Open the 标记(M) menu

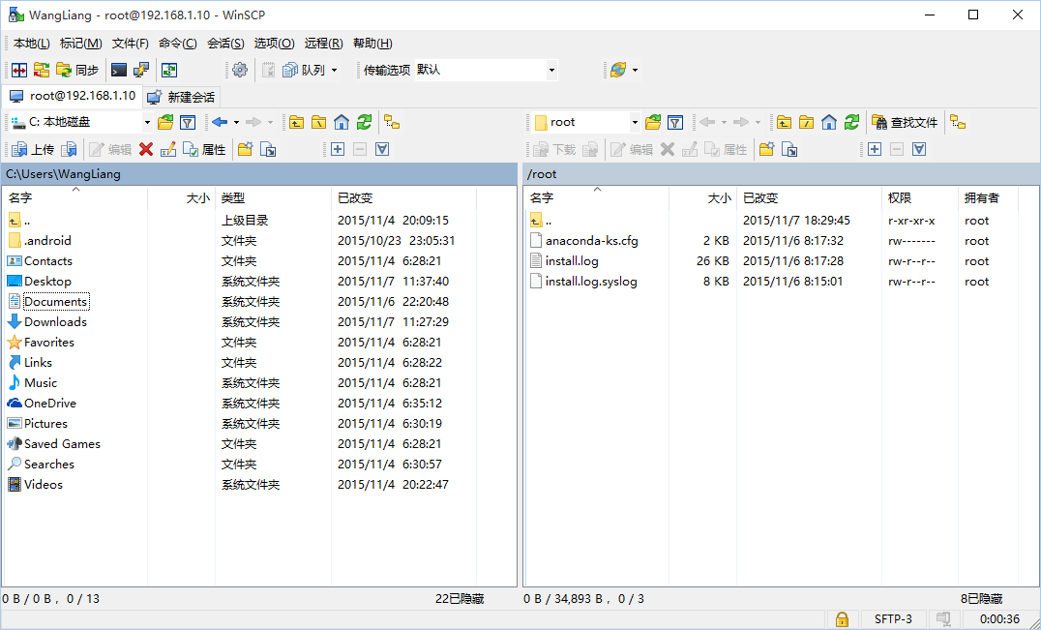(81, 44)
